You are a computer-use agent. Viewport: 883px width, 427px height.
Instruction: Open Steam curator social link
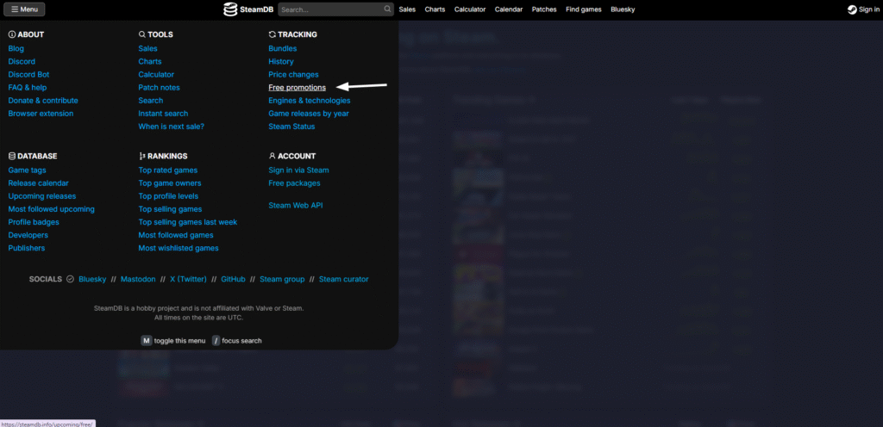(343, 279)
